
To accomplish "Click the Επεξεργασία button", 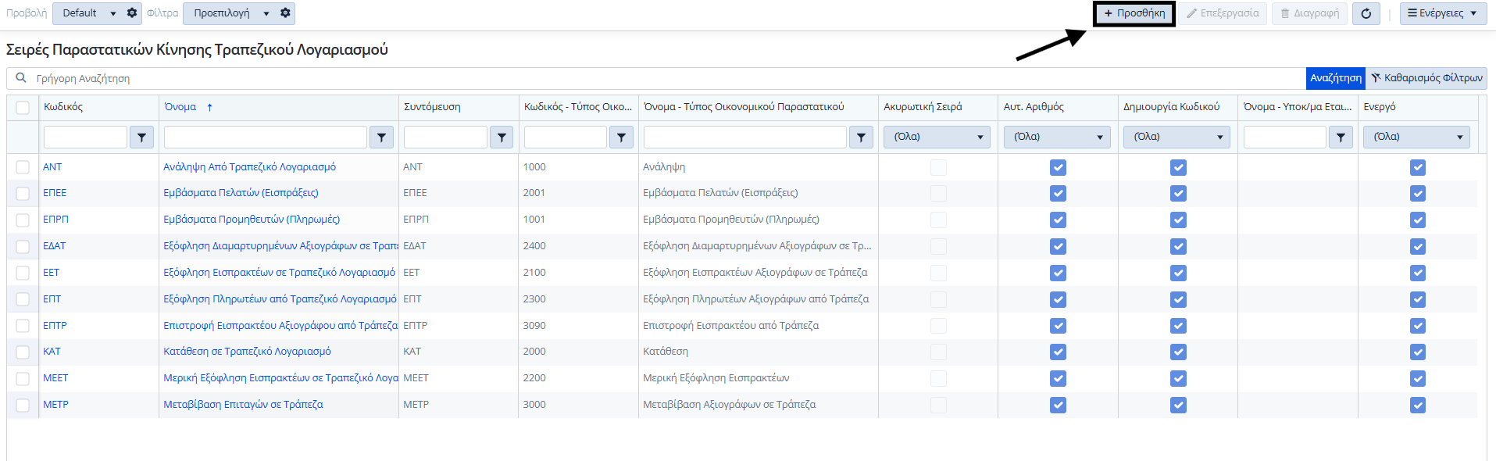I will (x=1223, y=13).
